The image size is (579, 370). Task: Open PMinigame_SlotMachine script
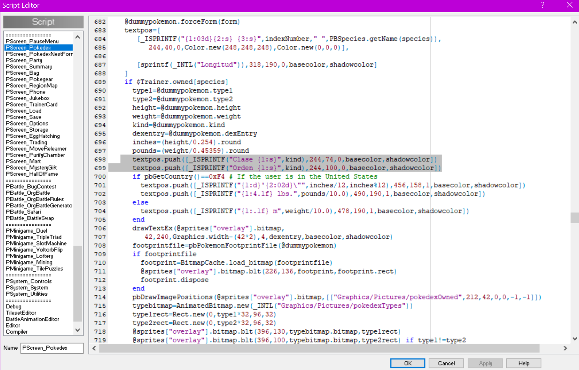click(36, 243)
